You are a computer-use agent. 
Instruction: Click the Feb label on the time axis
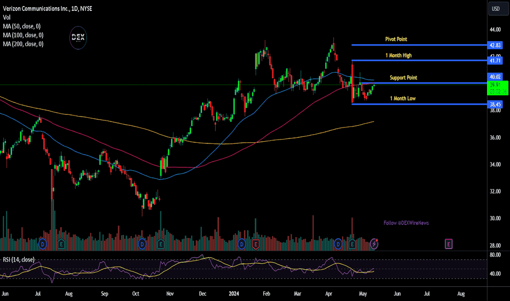coord(266,294)
